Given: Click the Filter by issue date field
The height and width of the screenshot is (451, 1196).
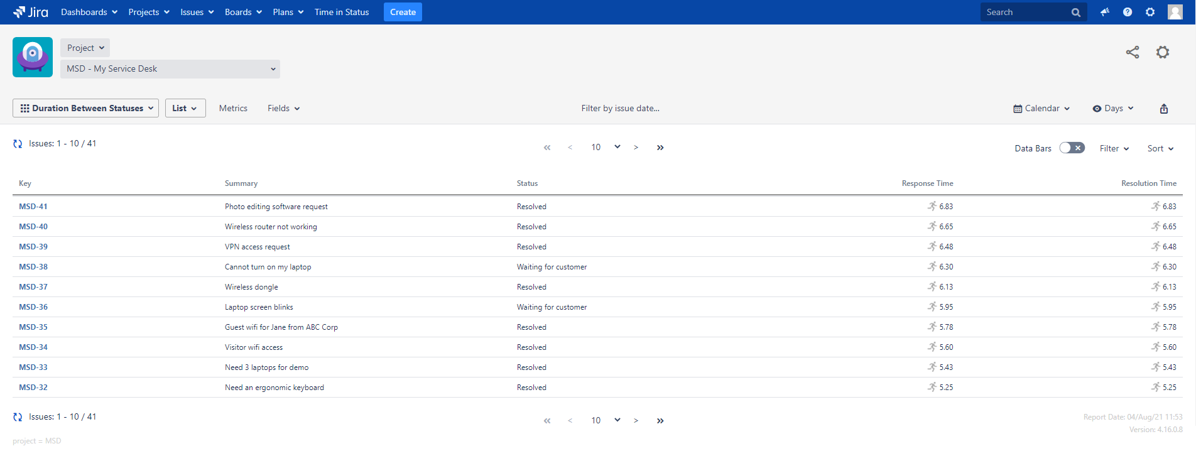Looking at the screenshot, I should (620, 109).
